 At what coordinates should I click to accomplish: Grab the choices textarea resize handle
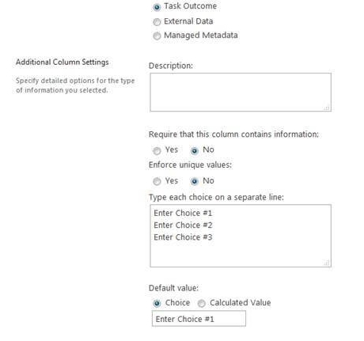tap(327, 263)
